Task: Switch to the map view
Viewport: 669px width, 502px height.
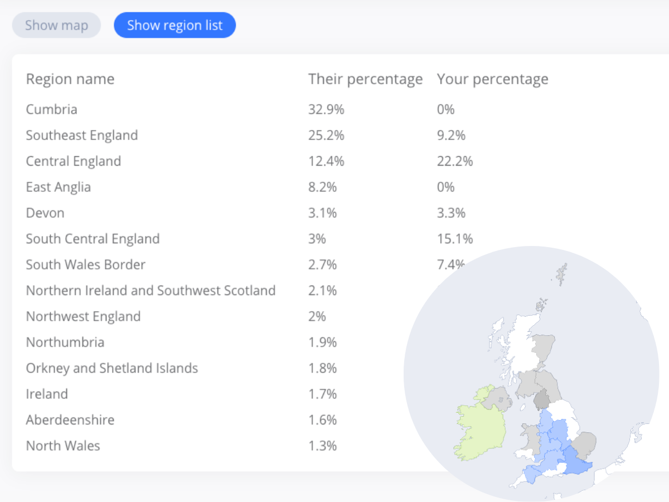Action: [56, 25]
